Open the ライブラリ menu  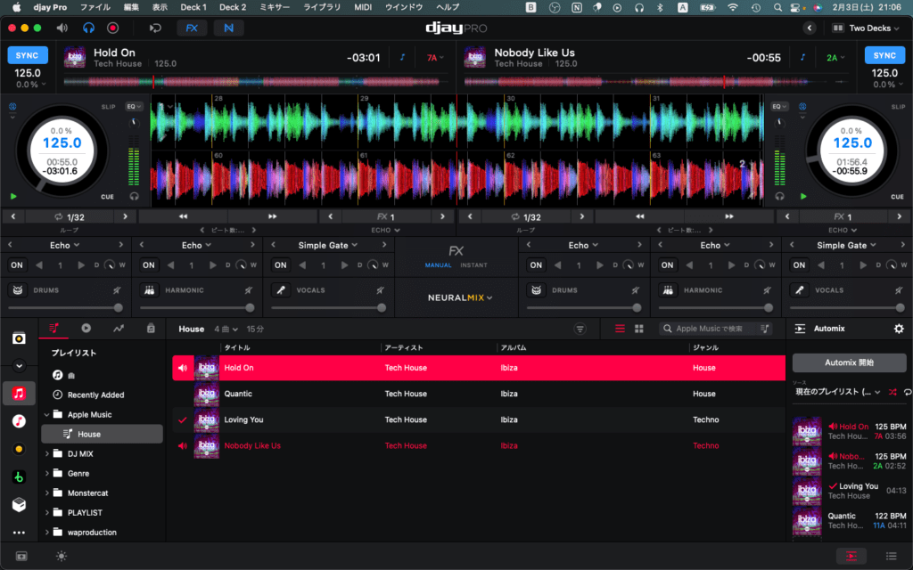click(322, 7)
